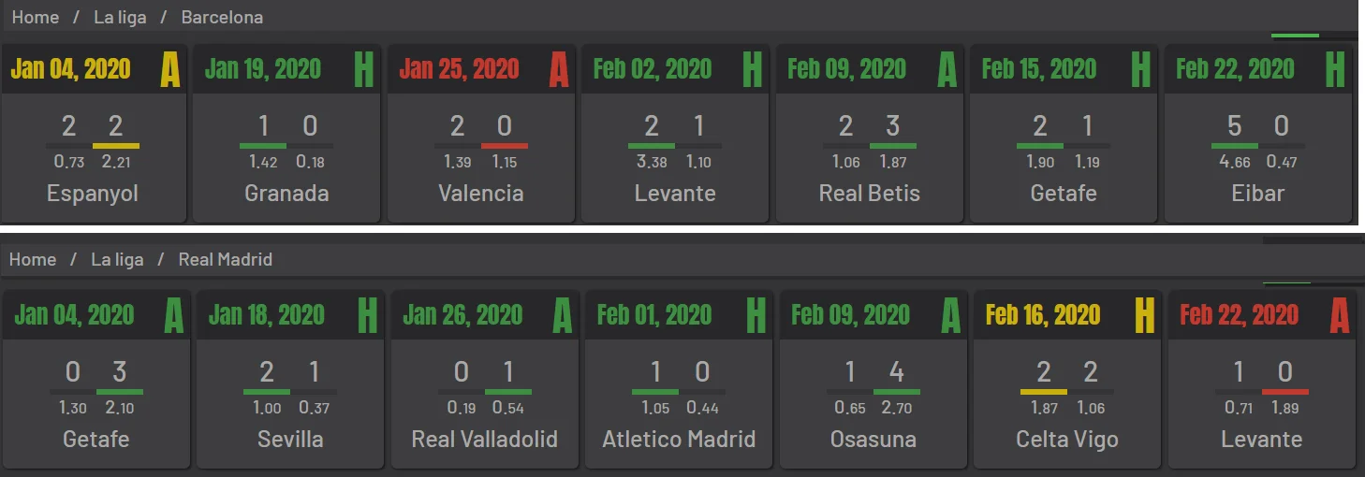The width and height of the screenshot is (1365, 477).
Task: Click the green A badge on Osasuna card
Action: coord(950,315)
